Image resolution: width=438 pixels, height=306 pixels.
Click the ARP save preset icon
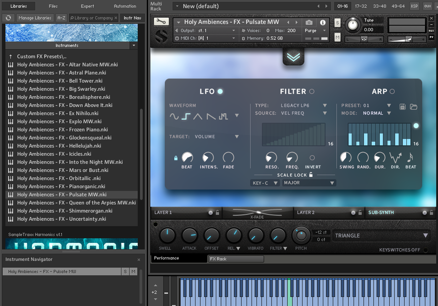[x=402, y=106]
